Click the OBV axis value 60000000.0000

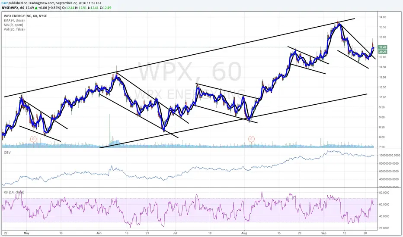click(389, 172)
